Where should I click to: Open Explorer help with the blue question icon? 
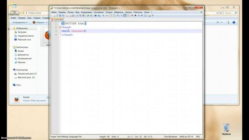coord(234,23)
